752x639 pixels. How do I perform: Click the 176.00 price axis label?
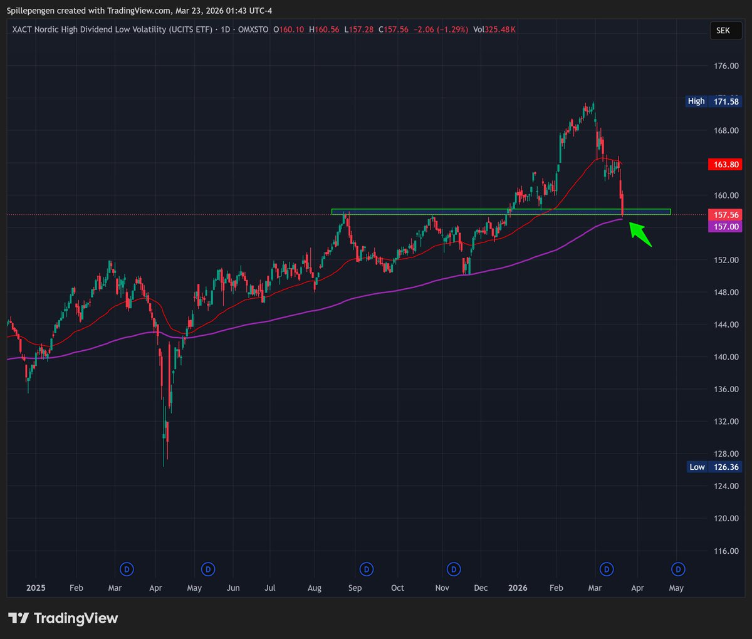726,66
